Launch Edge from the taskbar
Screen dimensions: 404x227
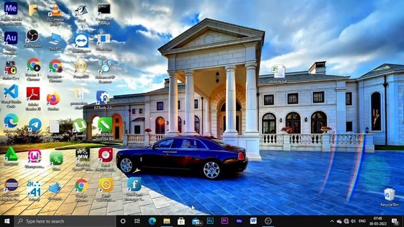pos(152,221)
